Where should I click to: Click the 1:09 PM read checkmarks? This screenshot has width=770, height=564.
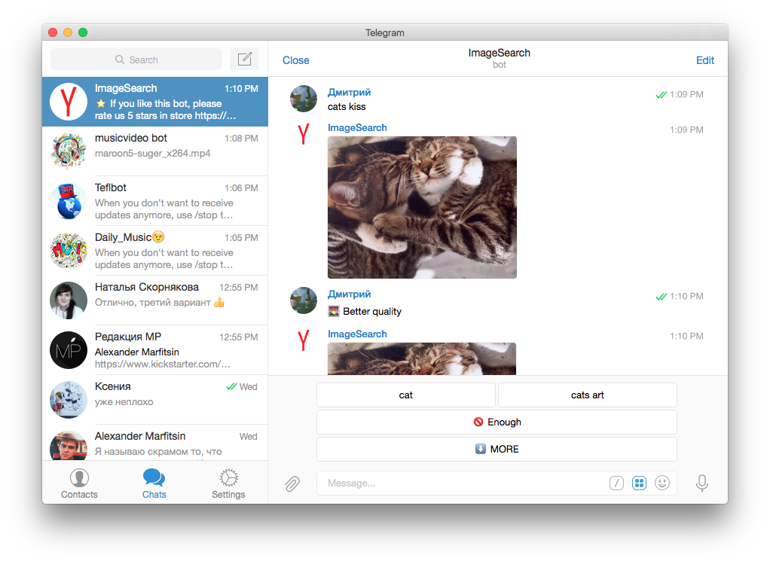click(x=661, y=95)
